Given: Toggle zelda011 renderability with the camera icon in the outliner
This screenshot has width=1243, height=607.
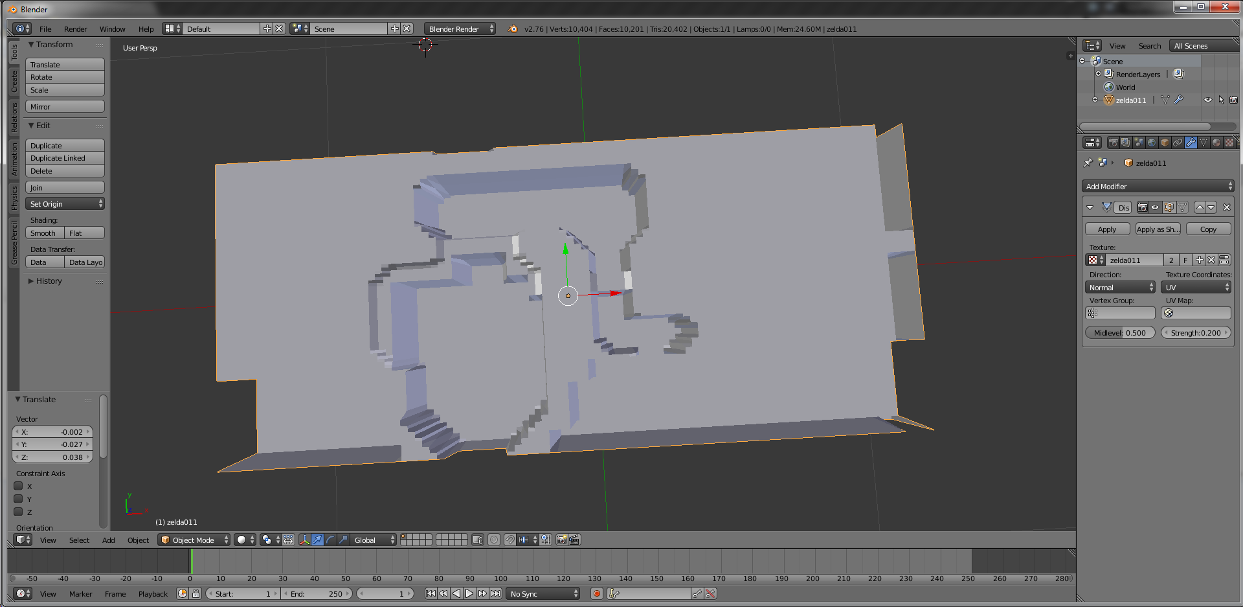Looking at the screenshot, I should 1233,100.
